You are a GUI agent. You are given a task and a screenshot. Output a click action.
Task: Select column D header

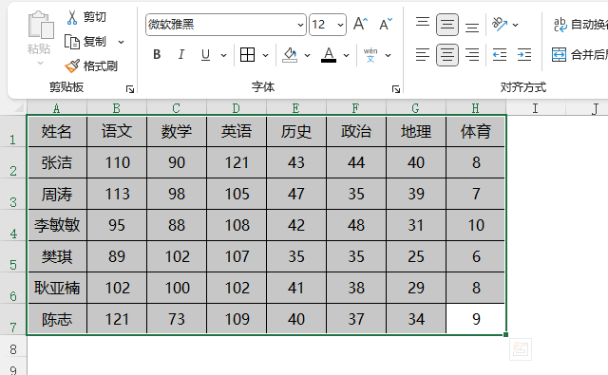237,108
